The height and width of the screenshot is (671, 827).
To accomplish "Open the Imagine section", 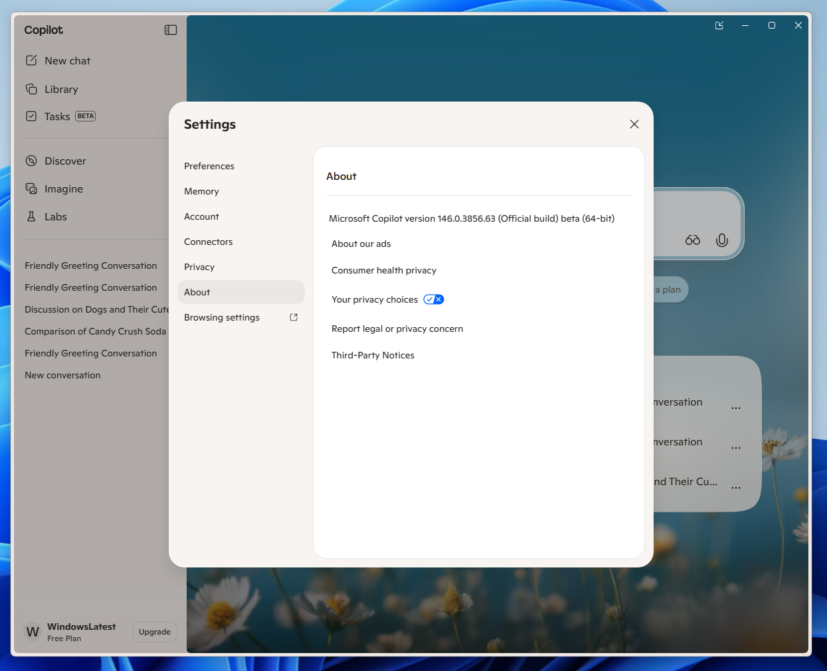I will click(63, 188).
